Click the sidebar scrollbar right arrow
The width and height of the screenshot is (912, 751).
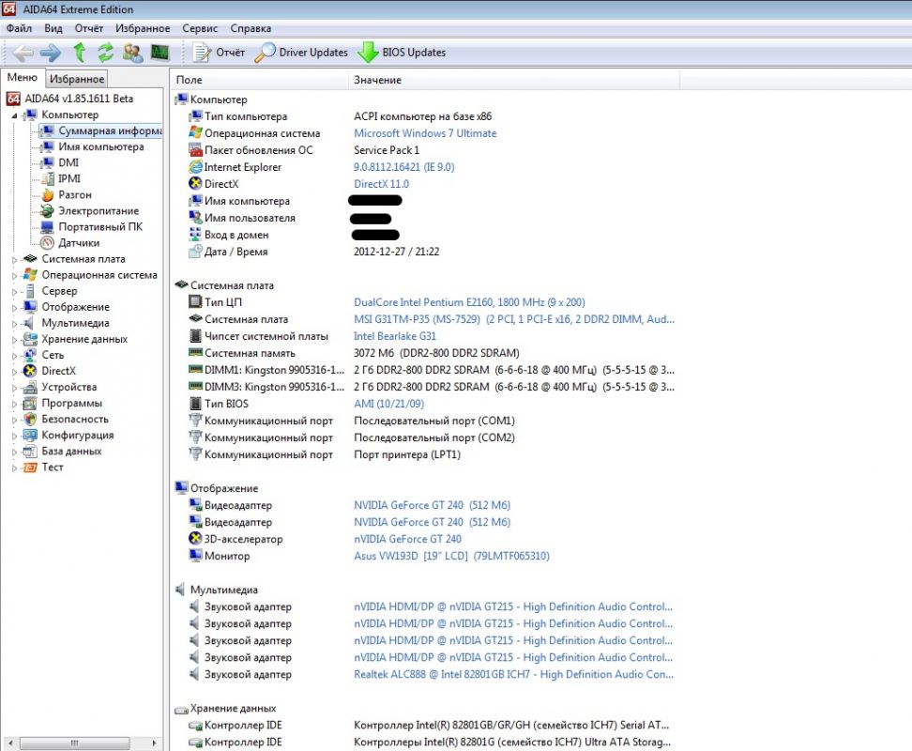pyautogui.click(x=154, y=743)
